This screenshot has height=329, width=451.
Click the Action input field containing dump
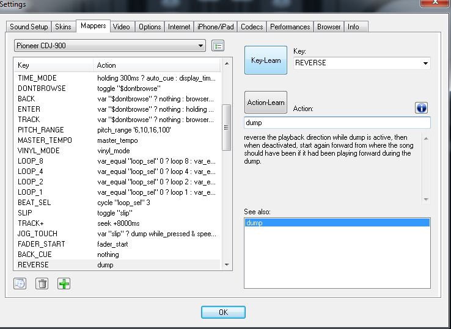337,123
